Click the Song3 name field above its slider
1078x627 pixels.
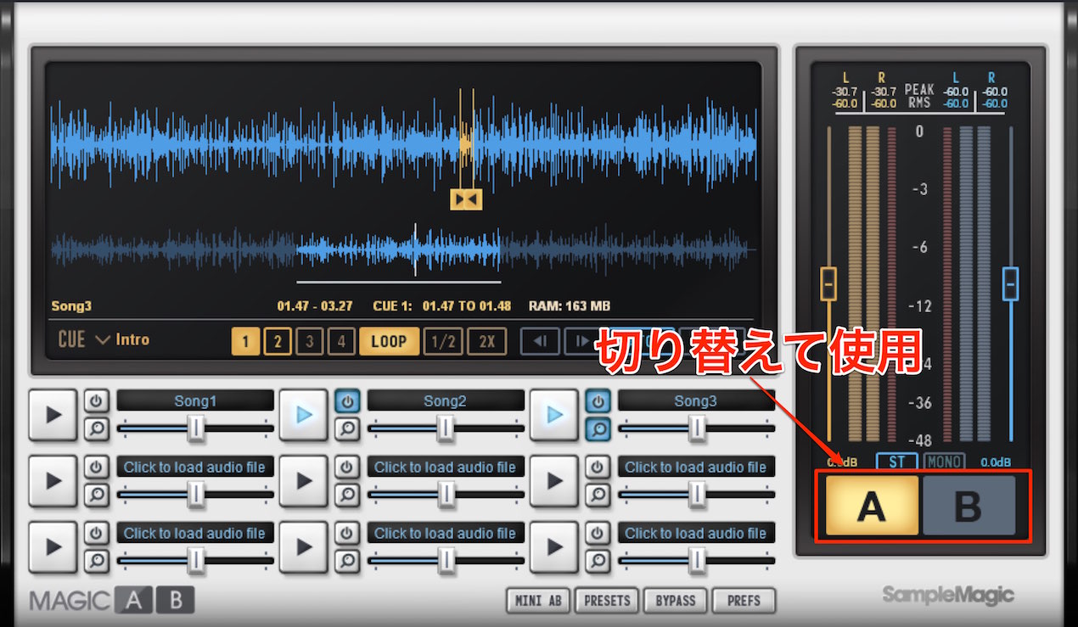(x=696, y=401)
